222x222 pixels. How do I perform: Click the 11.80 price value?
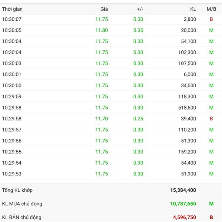coord(102,30)
